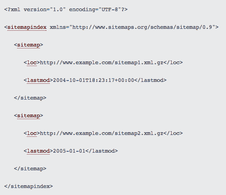The image size is (226, 195).
Task: Click the second underlined lastmod tag
Action: click(38, 151)
